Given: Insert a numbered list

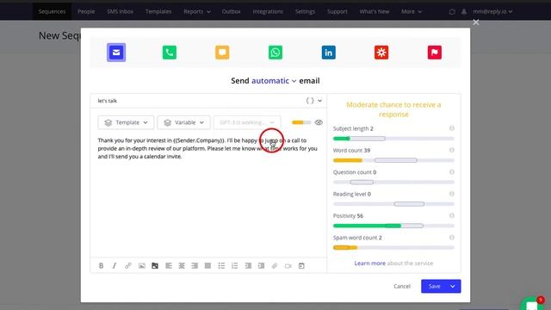Looking at the screenshot, I should coord(235,266).
